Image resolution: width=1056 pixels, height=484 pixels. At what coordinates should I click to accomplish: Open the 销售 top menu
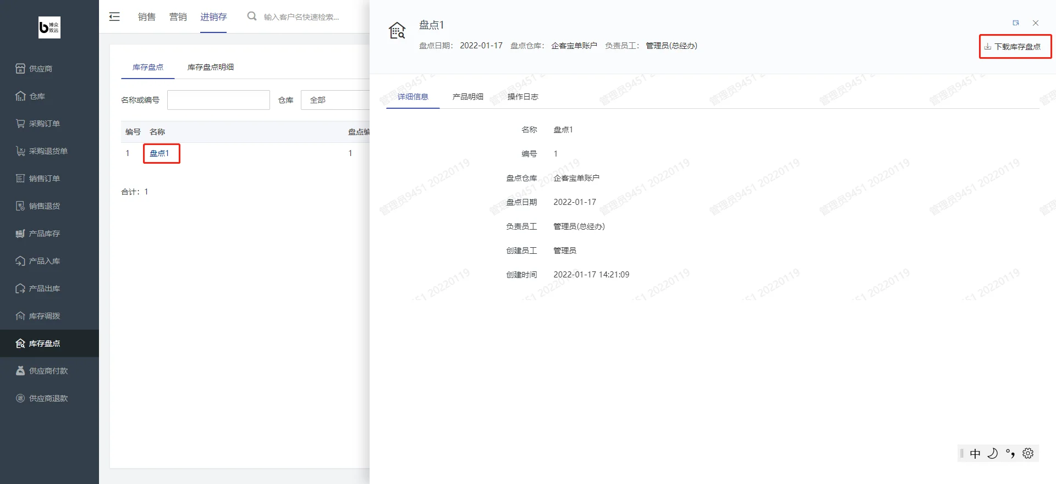(147, 17)
